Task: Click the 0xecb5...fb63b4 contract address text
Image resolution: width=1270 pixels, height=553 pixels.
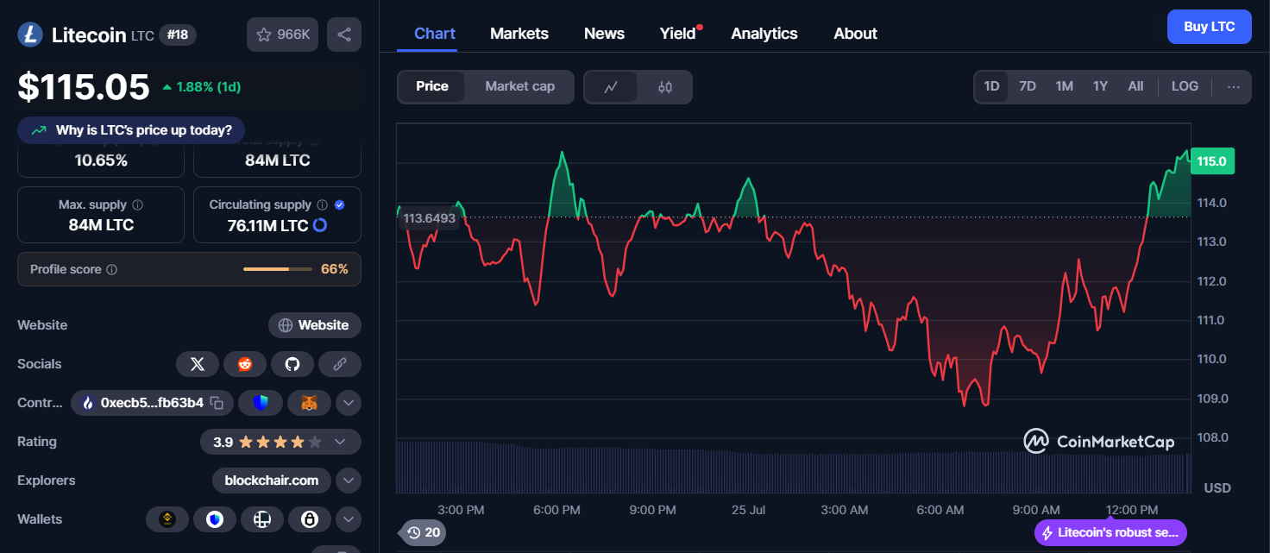Action: (x=152, y=403)
